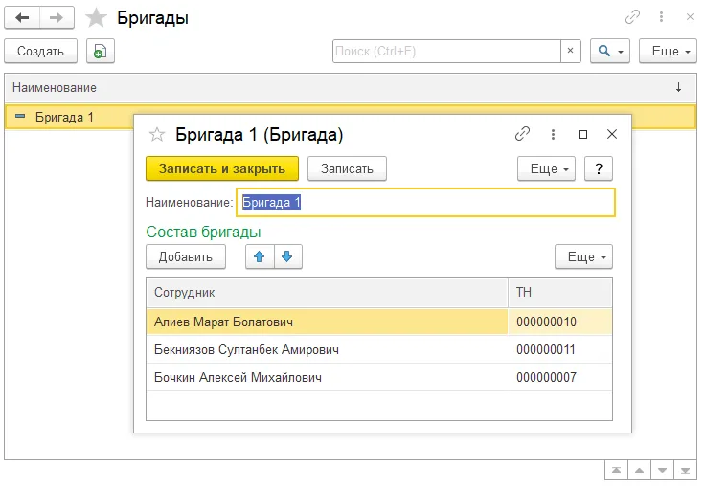The image size is (705, 488).
Task: Select cell 000000010
Action: (x=560, y=322)
